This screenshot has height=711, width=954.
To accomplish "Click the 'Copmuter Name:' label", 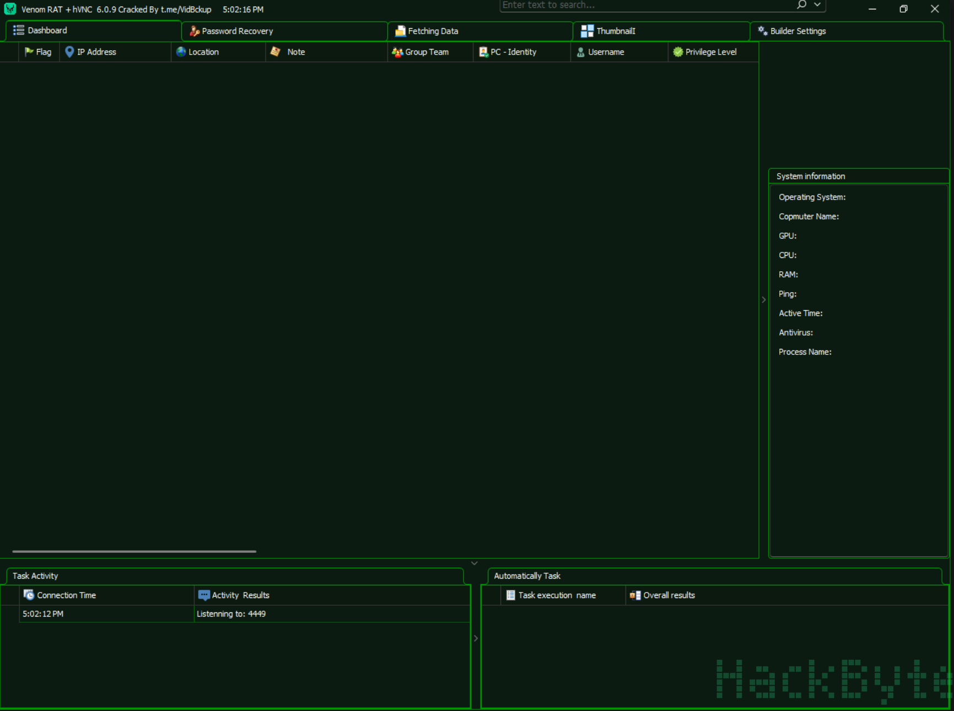I will tap(809, 217).
